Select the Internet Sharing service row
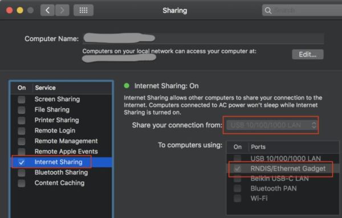Screen dimensions: 342x218 coord(61,162)
